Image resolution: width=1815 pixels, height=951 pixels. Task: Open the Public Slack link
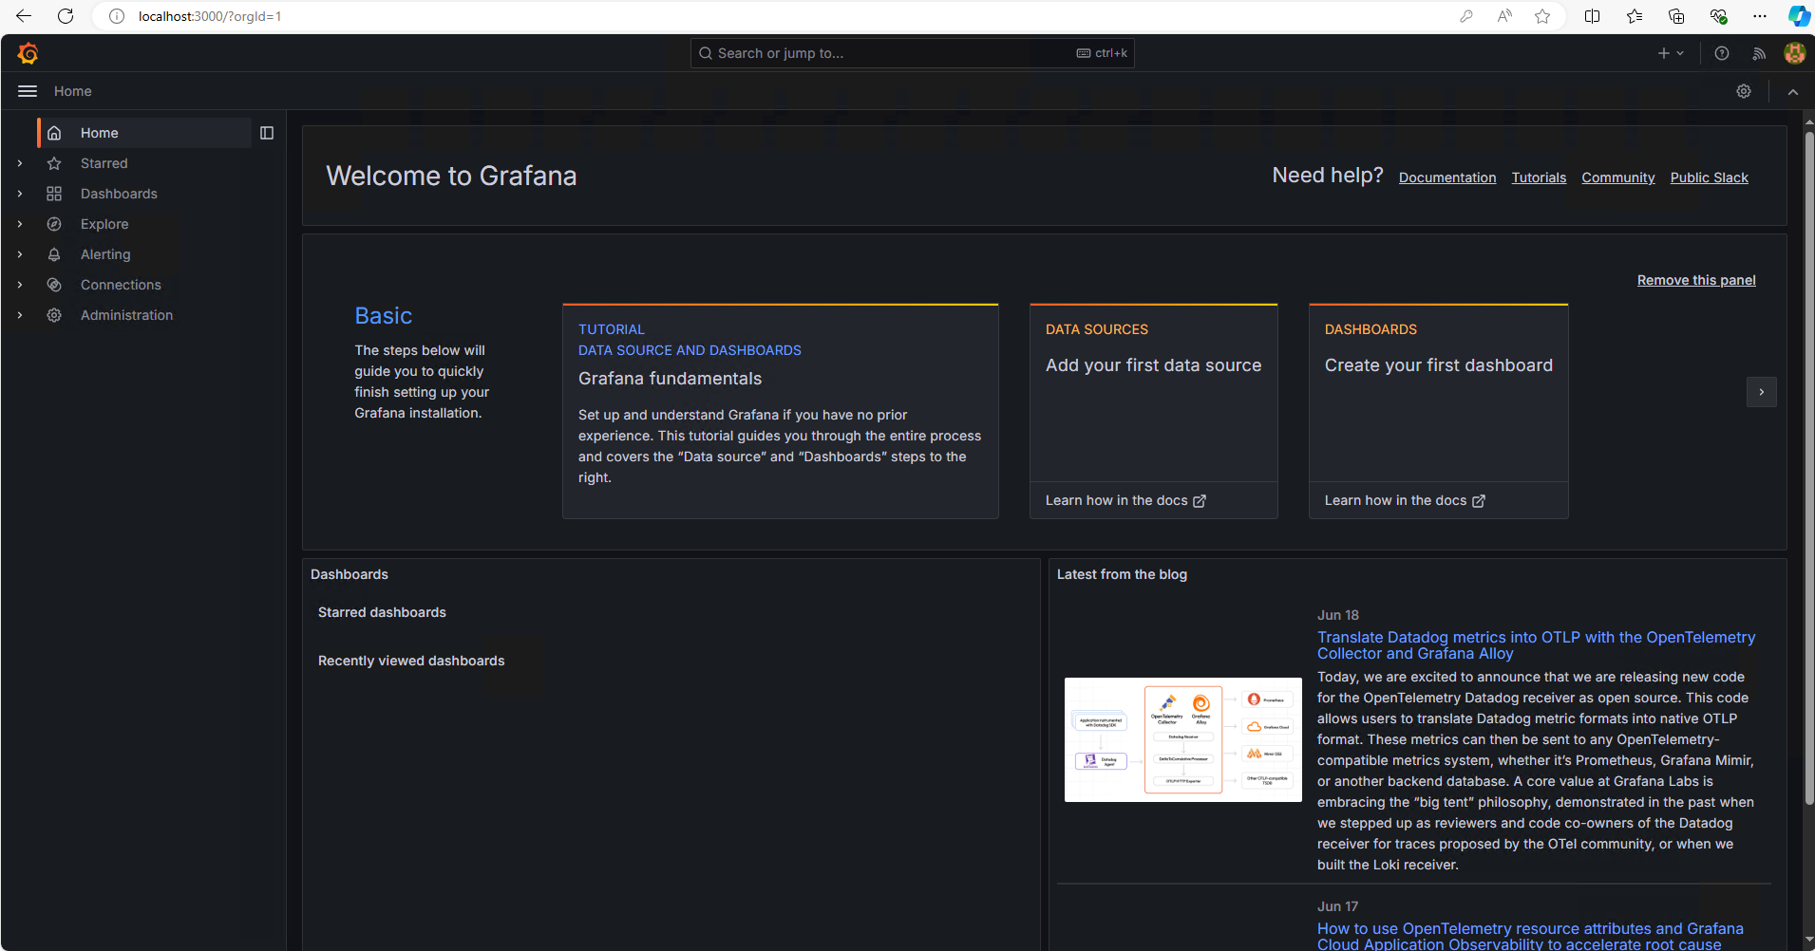click(1709, 177)
